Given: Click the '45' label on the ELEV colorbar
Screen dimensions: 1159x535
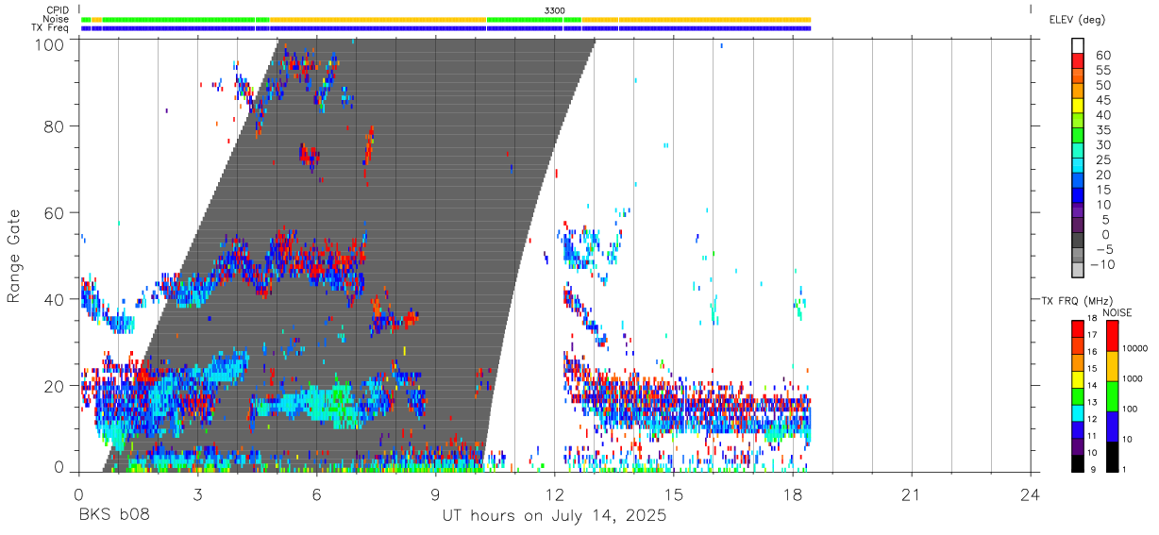Looking at the screenshot, I should tap(1104, 100).
